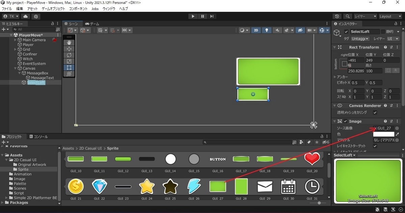Switch to the ゲーム tab
Screen dimensions: 405x213
click(x=92, y=24)
